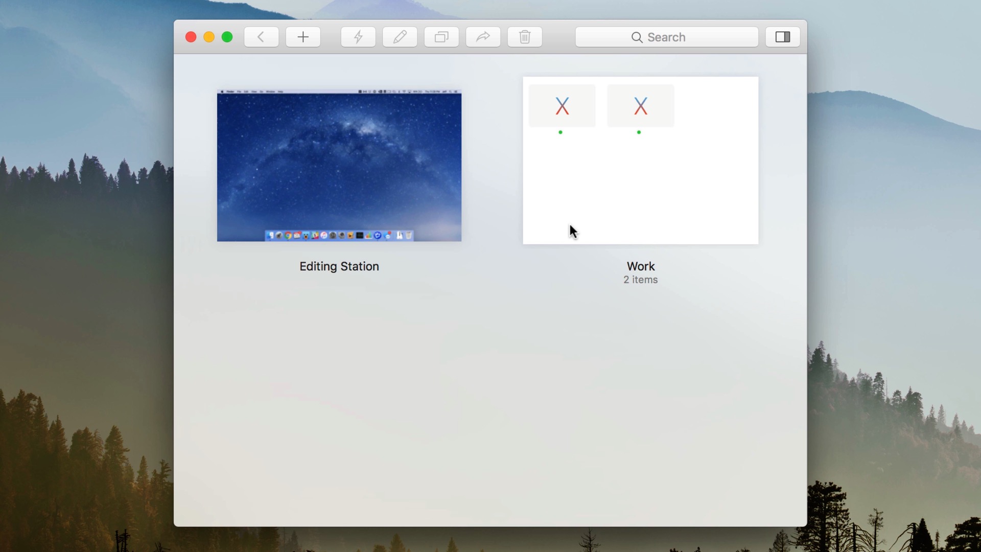The width and height of the screenshot is (981, 552).
Task: Click the duplicate windows icon in toolbar
Action: (x=441, y=37)
